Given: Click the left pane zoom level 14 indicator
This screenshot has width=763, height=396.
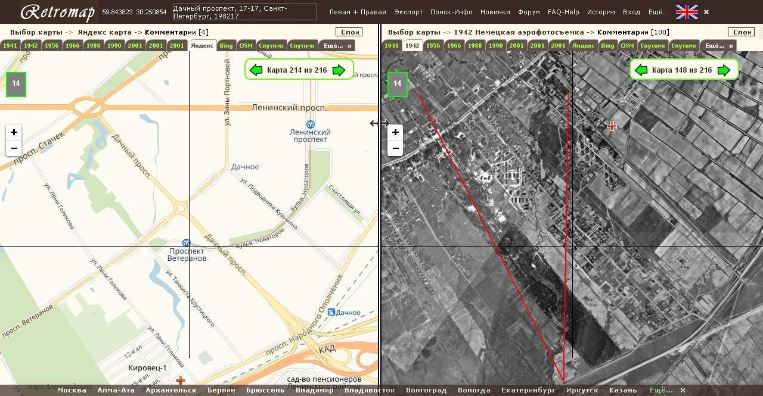Looking at the screenshot, I should (x=16, y=84).
